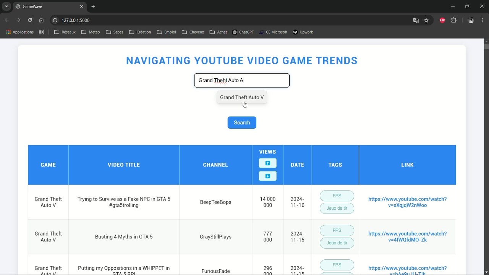
Task: Click Jeux de tir tag in BeepTeeBops row
Action: 337,209
